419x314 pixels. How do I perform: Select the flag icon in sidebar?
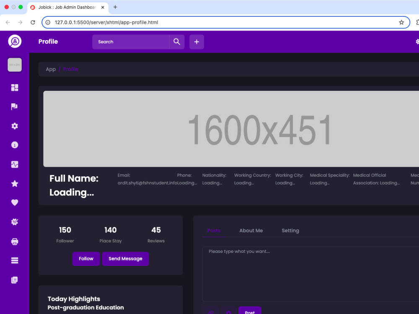tap(15, 107)
